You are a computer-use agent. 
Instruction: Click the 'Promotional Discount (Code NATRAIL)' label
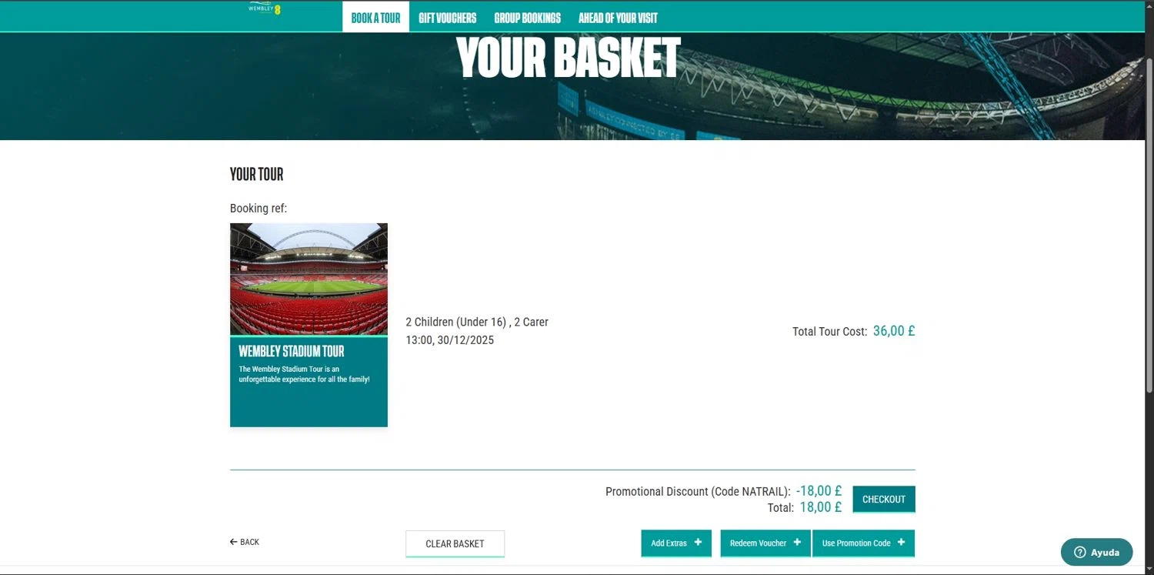pyautogui.click(x=698, y=491)
